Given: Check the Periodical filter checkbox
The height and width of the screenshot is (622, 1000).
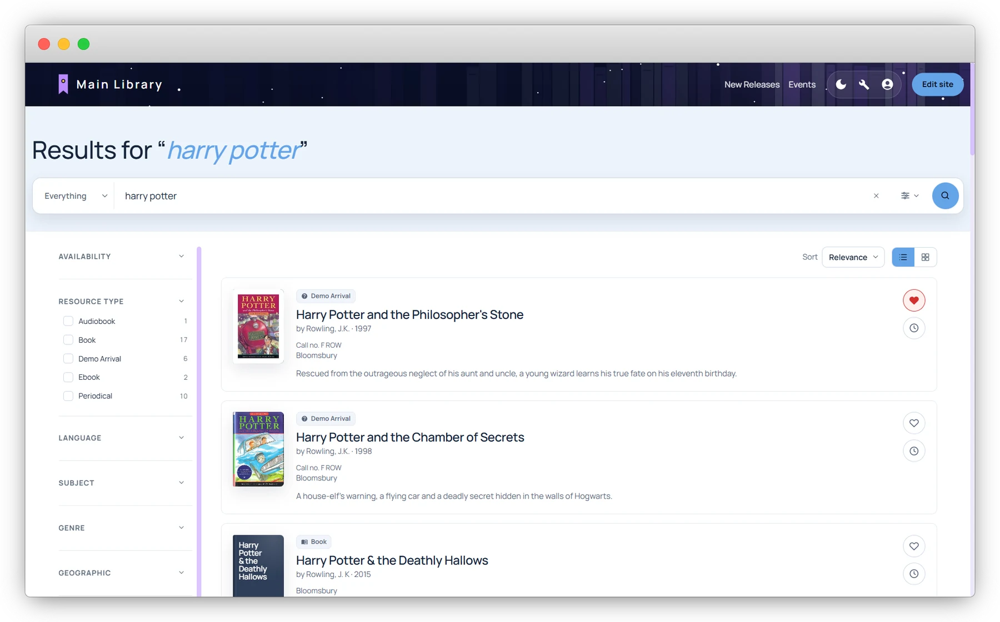Looking at the screenshot, I should 68,396.
